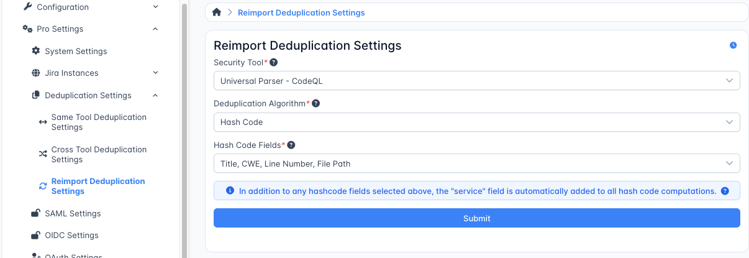Click the home icon in breadcrumb
The height and width of the screenshot is (258, 749).
[217, 12]
